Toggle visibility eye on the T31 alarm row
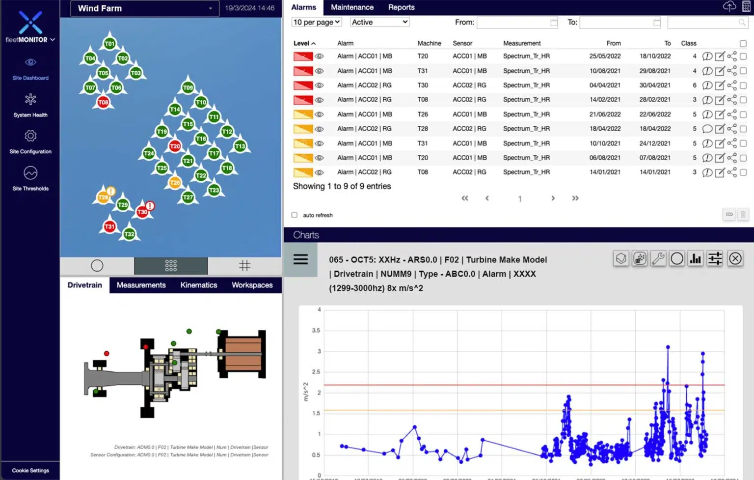 [319, 71]
